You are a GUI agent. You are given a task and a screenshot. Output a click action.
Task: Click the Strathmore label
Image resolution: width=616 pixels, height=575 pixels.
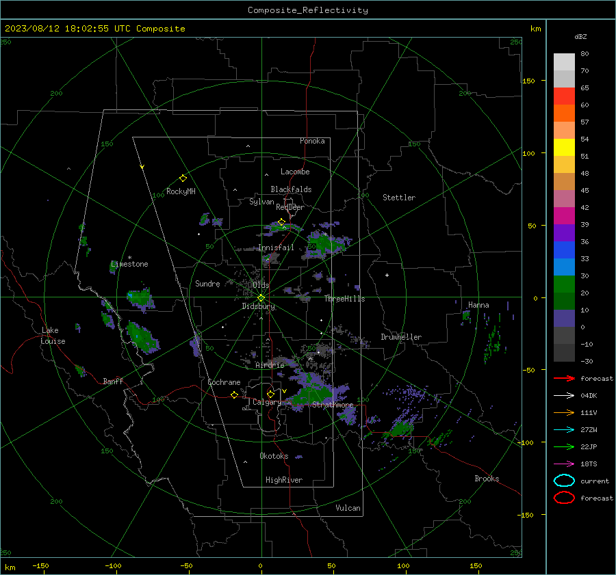click(333, 405)
